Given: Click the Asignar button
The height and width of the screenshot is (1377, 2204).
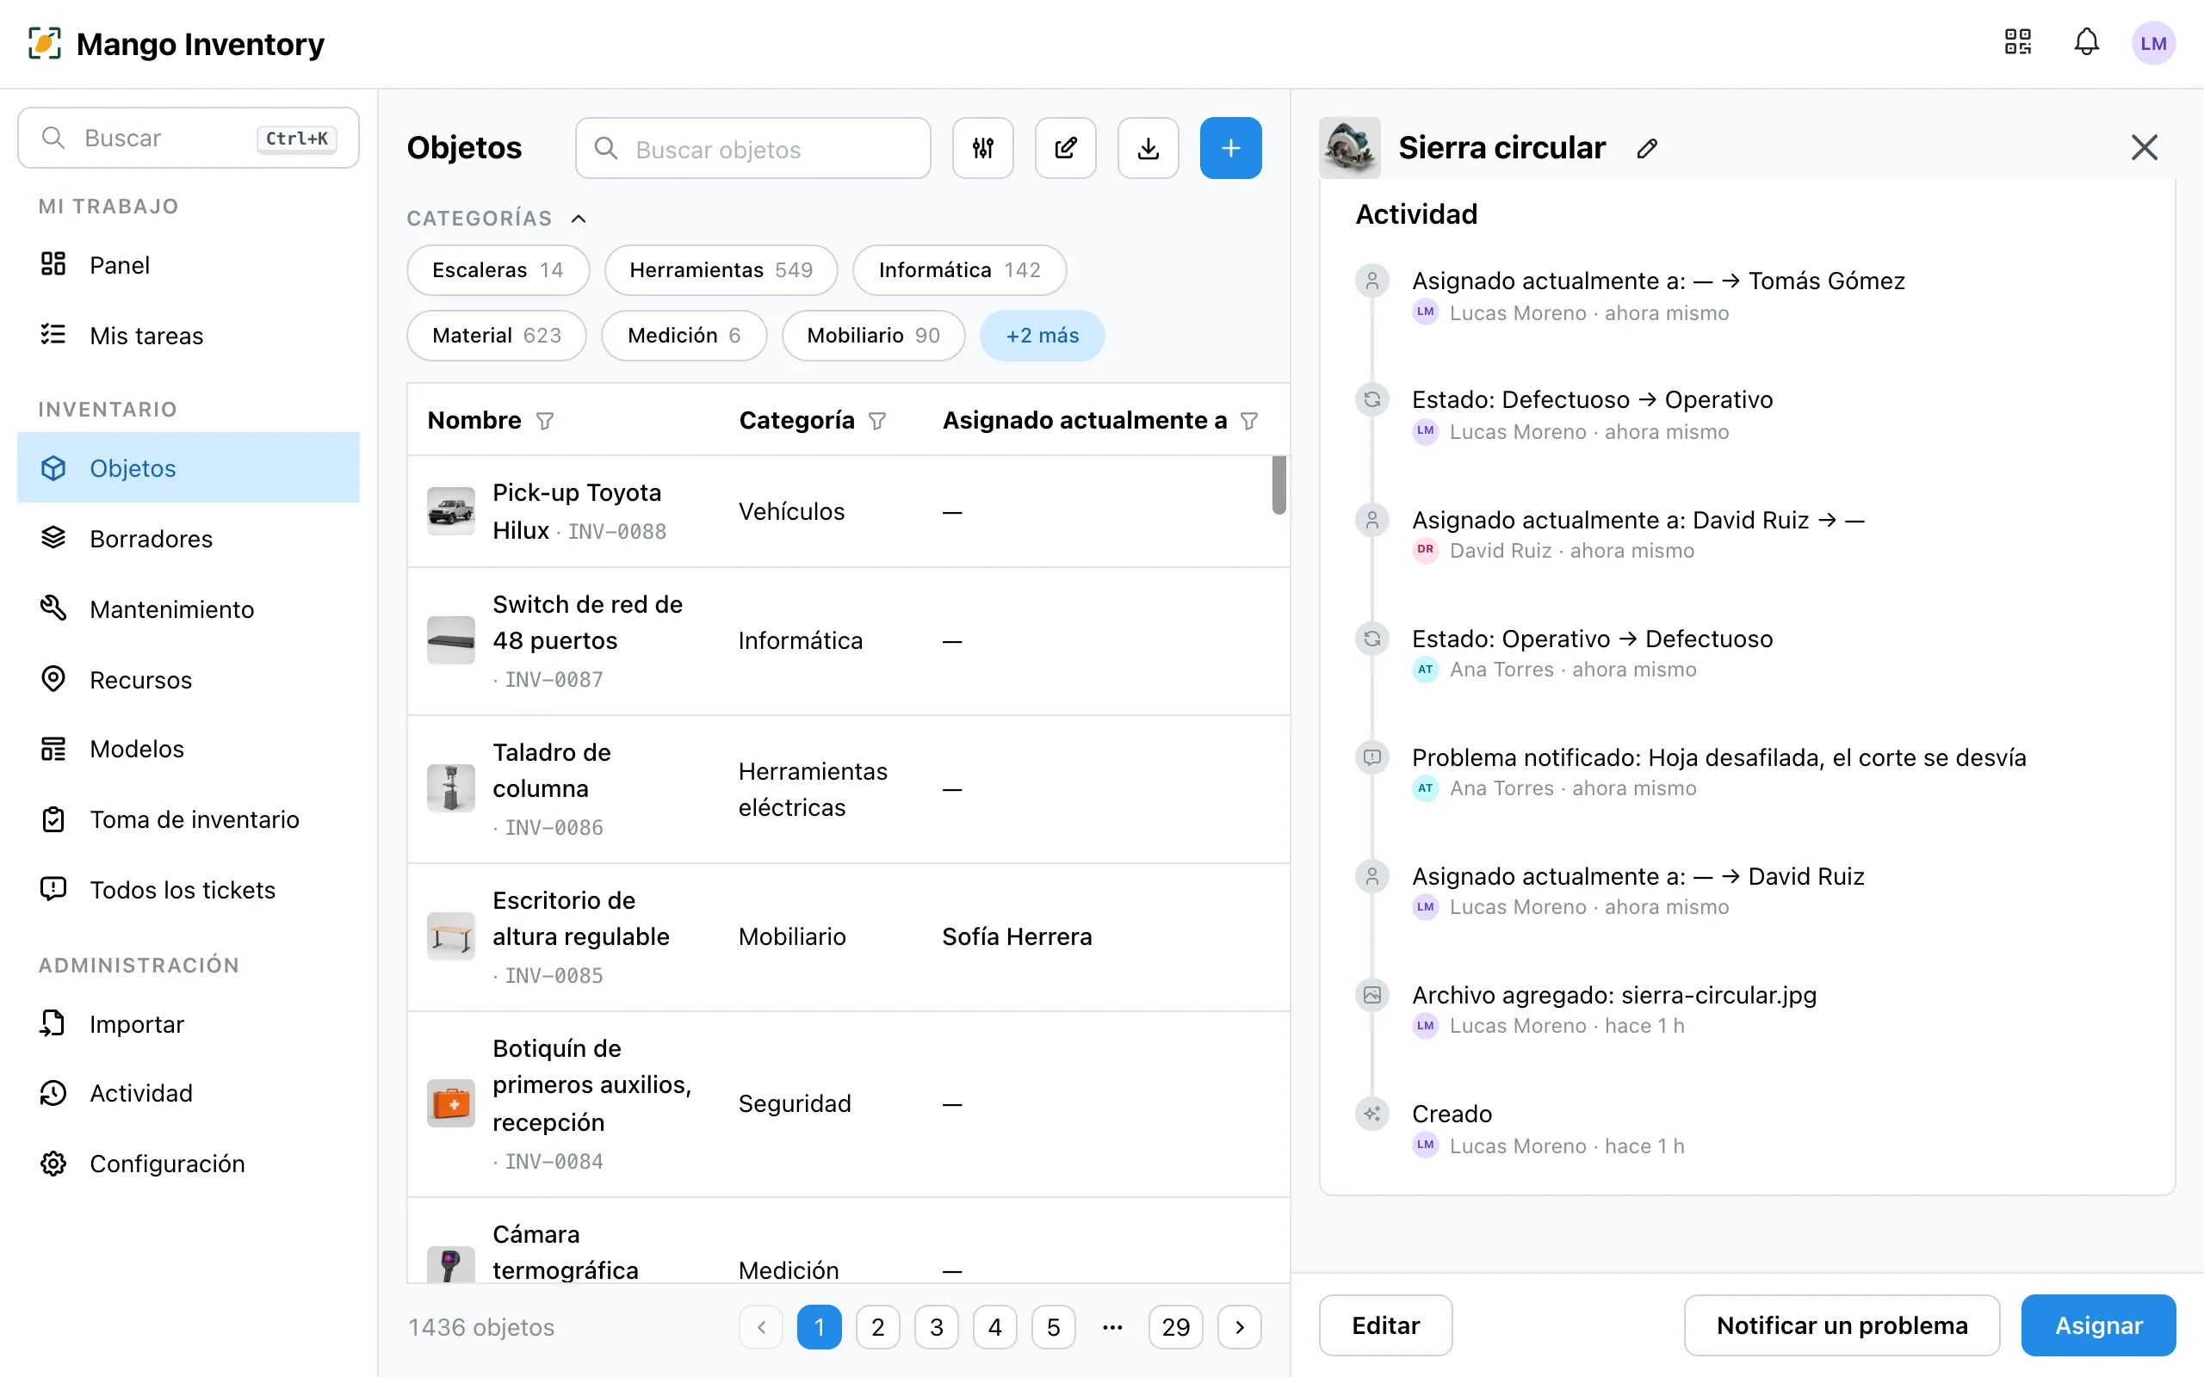Looking at the screenshot, I should point(2098,1325).
